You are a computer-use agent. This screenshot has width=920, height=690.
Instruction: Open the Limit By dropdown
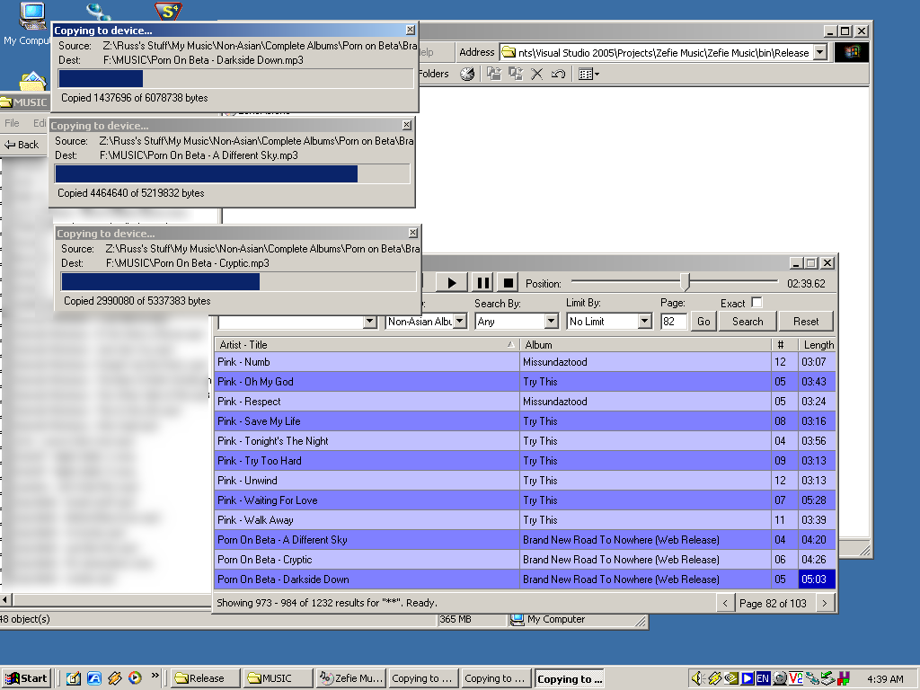click(x=644, y=322)
